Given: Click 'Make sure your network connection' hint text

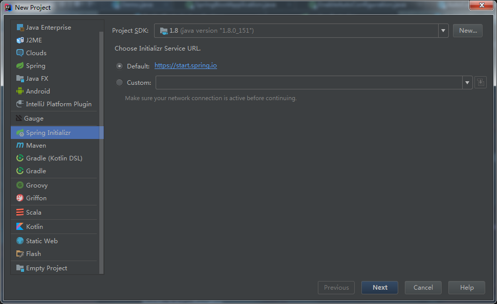Looking at the screenshot, I should tap(211, 98).
